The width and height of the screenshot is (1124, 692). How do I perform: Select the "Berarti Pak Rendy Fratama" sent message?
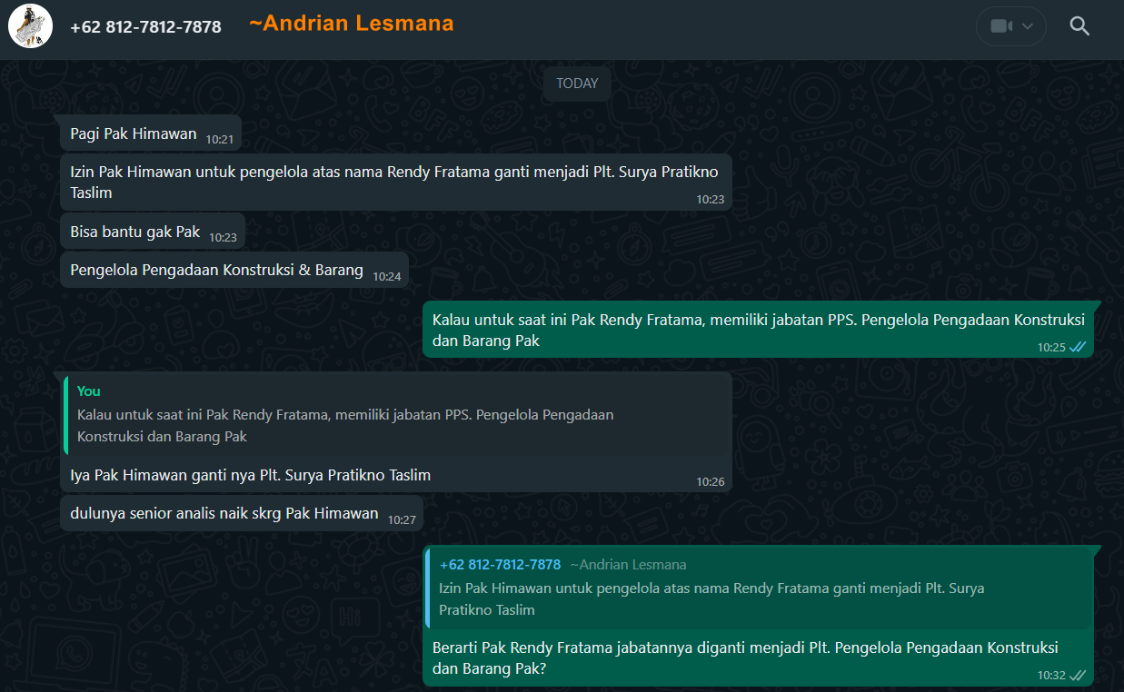[745, 658]
